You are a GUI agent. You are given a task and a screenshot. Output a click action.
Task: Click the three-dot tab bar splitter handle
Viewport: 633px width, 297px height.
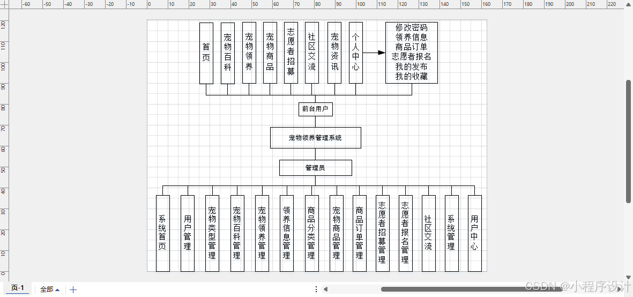(316, 289)
